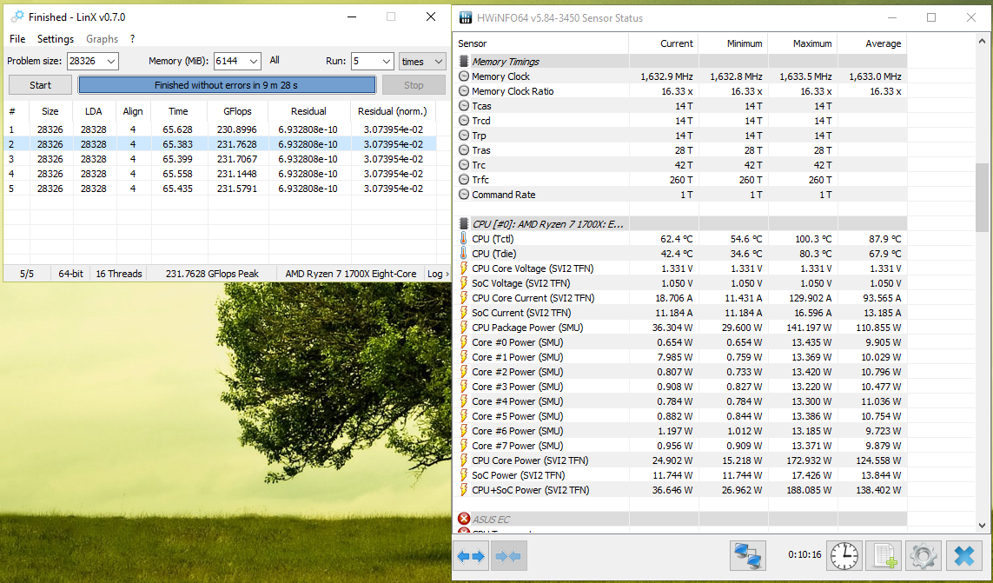Click the CPU (Tdie) thermometer icon
Screen dimensions: 993x583
[x=464, y=254]
